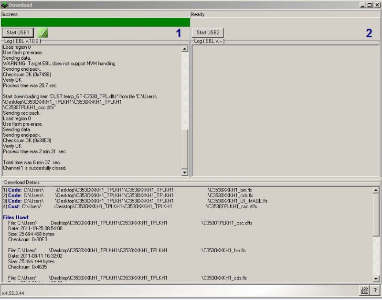Open help via the question mark icon
382x300 pixels.
(x=375, y=289)
